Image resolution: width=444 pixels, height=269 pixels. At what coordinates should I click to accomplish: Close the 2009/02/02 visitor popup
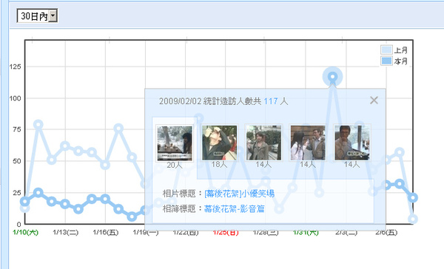[374, 100]
